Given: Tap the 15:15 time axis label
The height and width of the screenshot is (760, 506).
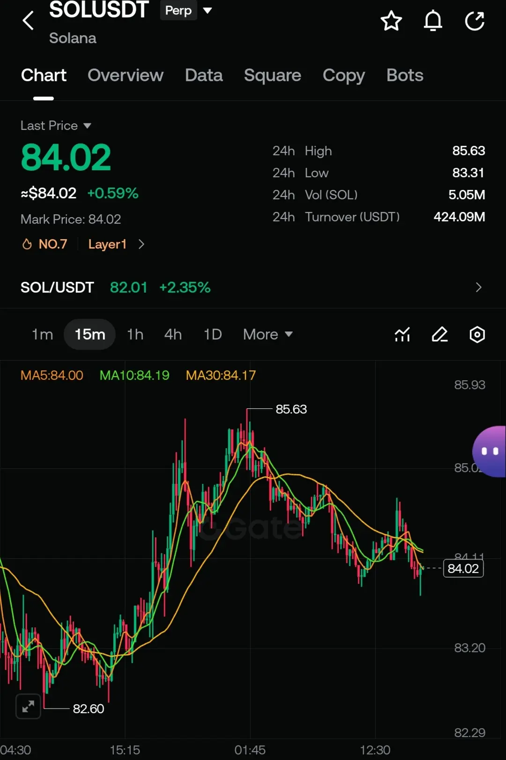Looking at the screenshot, I should click(x=125, y=750).
